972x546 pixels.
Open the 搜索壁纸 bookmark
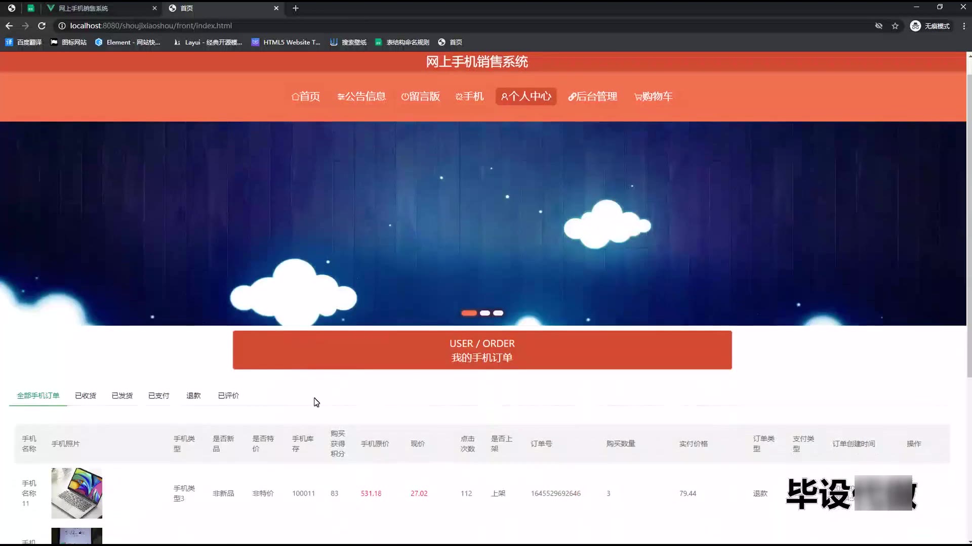[348, 42]
